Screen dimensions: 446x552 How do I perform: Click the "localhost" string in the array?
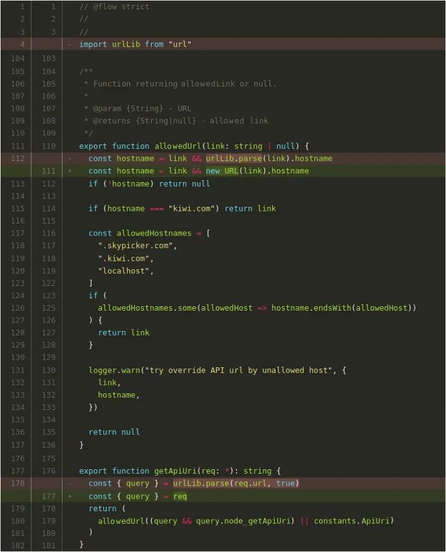[x=126, y=271]
